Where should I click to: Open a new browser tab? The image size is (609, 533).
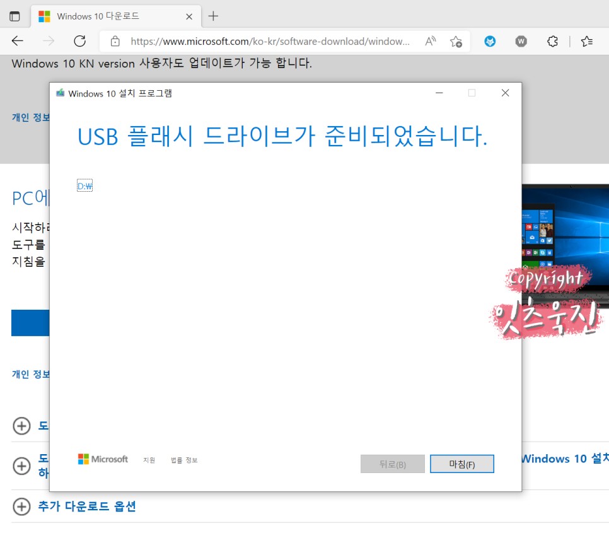tap(213, 16)
